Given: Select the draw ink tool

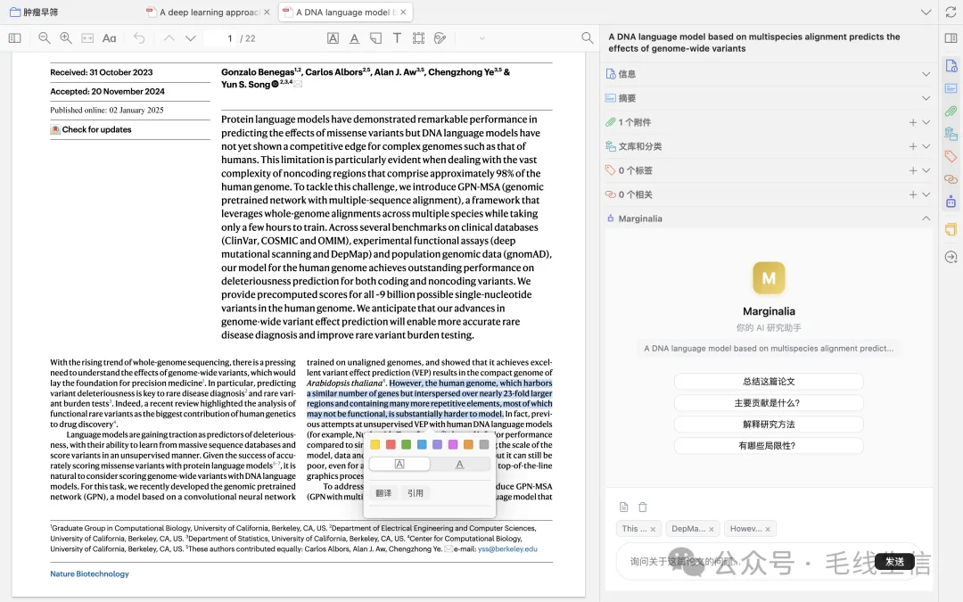Looking at the screenshot, I should coord(440,38).
